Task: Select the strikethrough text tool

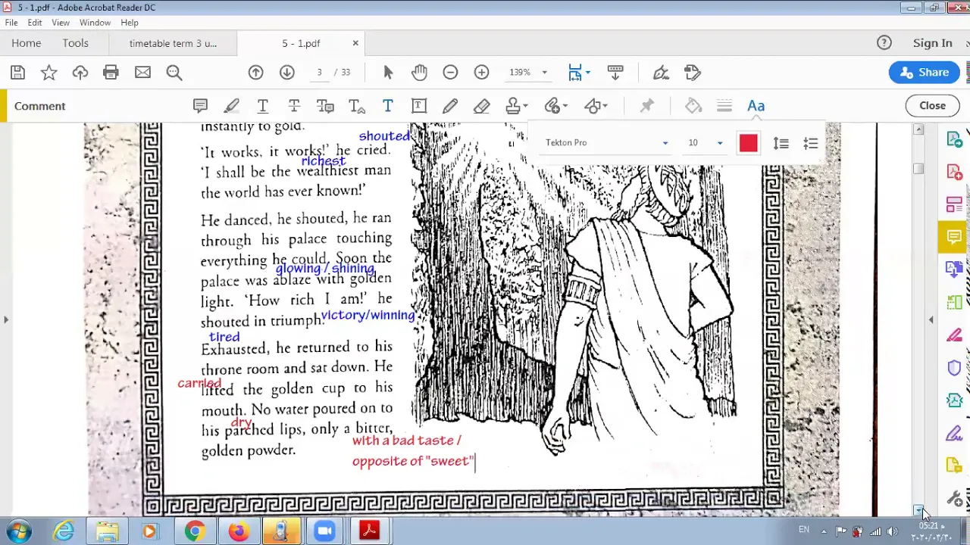Action: pos(294,106)
